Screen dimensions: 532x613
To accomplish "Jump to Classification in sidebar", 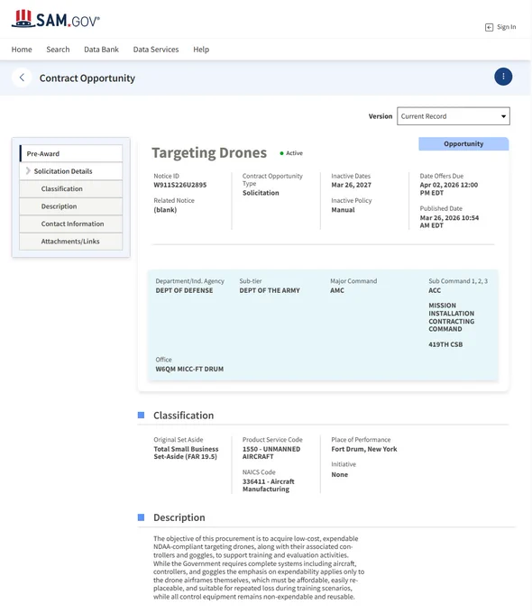I will click(x=71, y=188).
